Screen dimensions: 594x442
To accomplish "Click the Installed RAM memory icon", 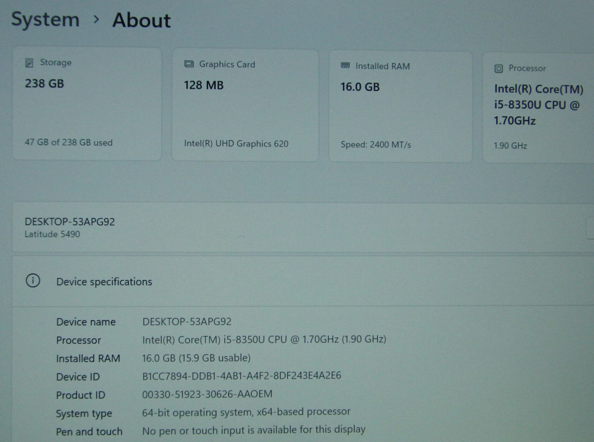I will tap(345, 66).
